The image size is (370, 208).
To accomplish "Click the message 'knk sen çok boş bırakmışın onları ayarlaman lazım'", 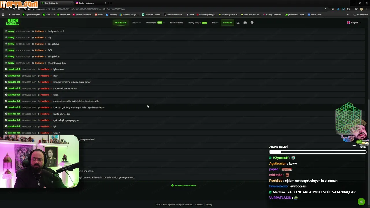I will pos(79,107).
